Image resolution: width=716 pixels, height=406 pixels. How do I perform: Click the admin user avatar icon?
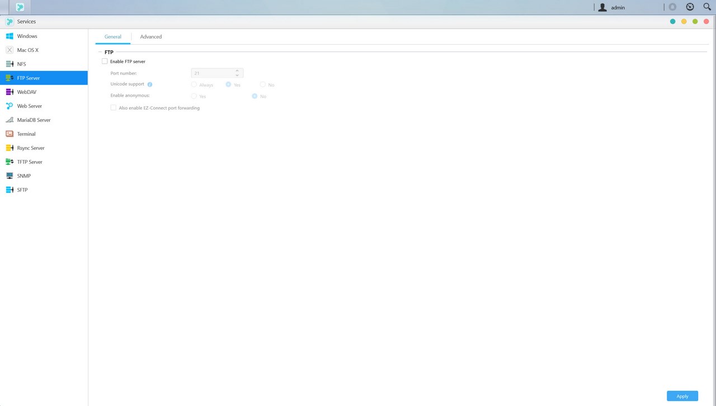(602, 7)
